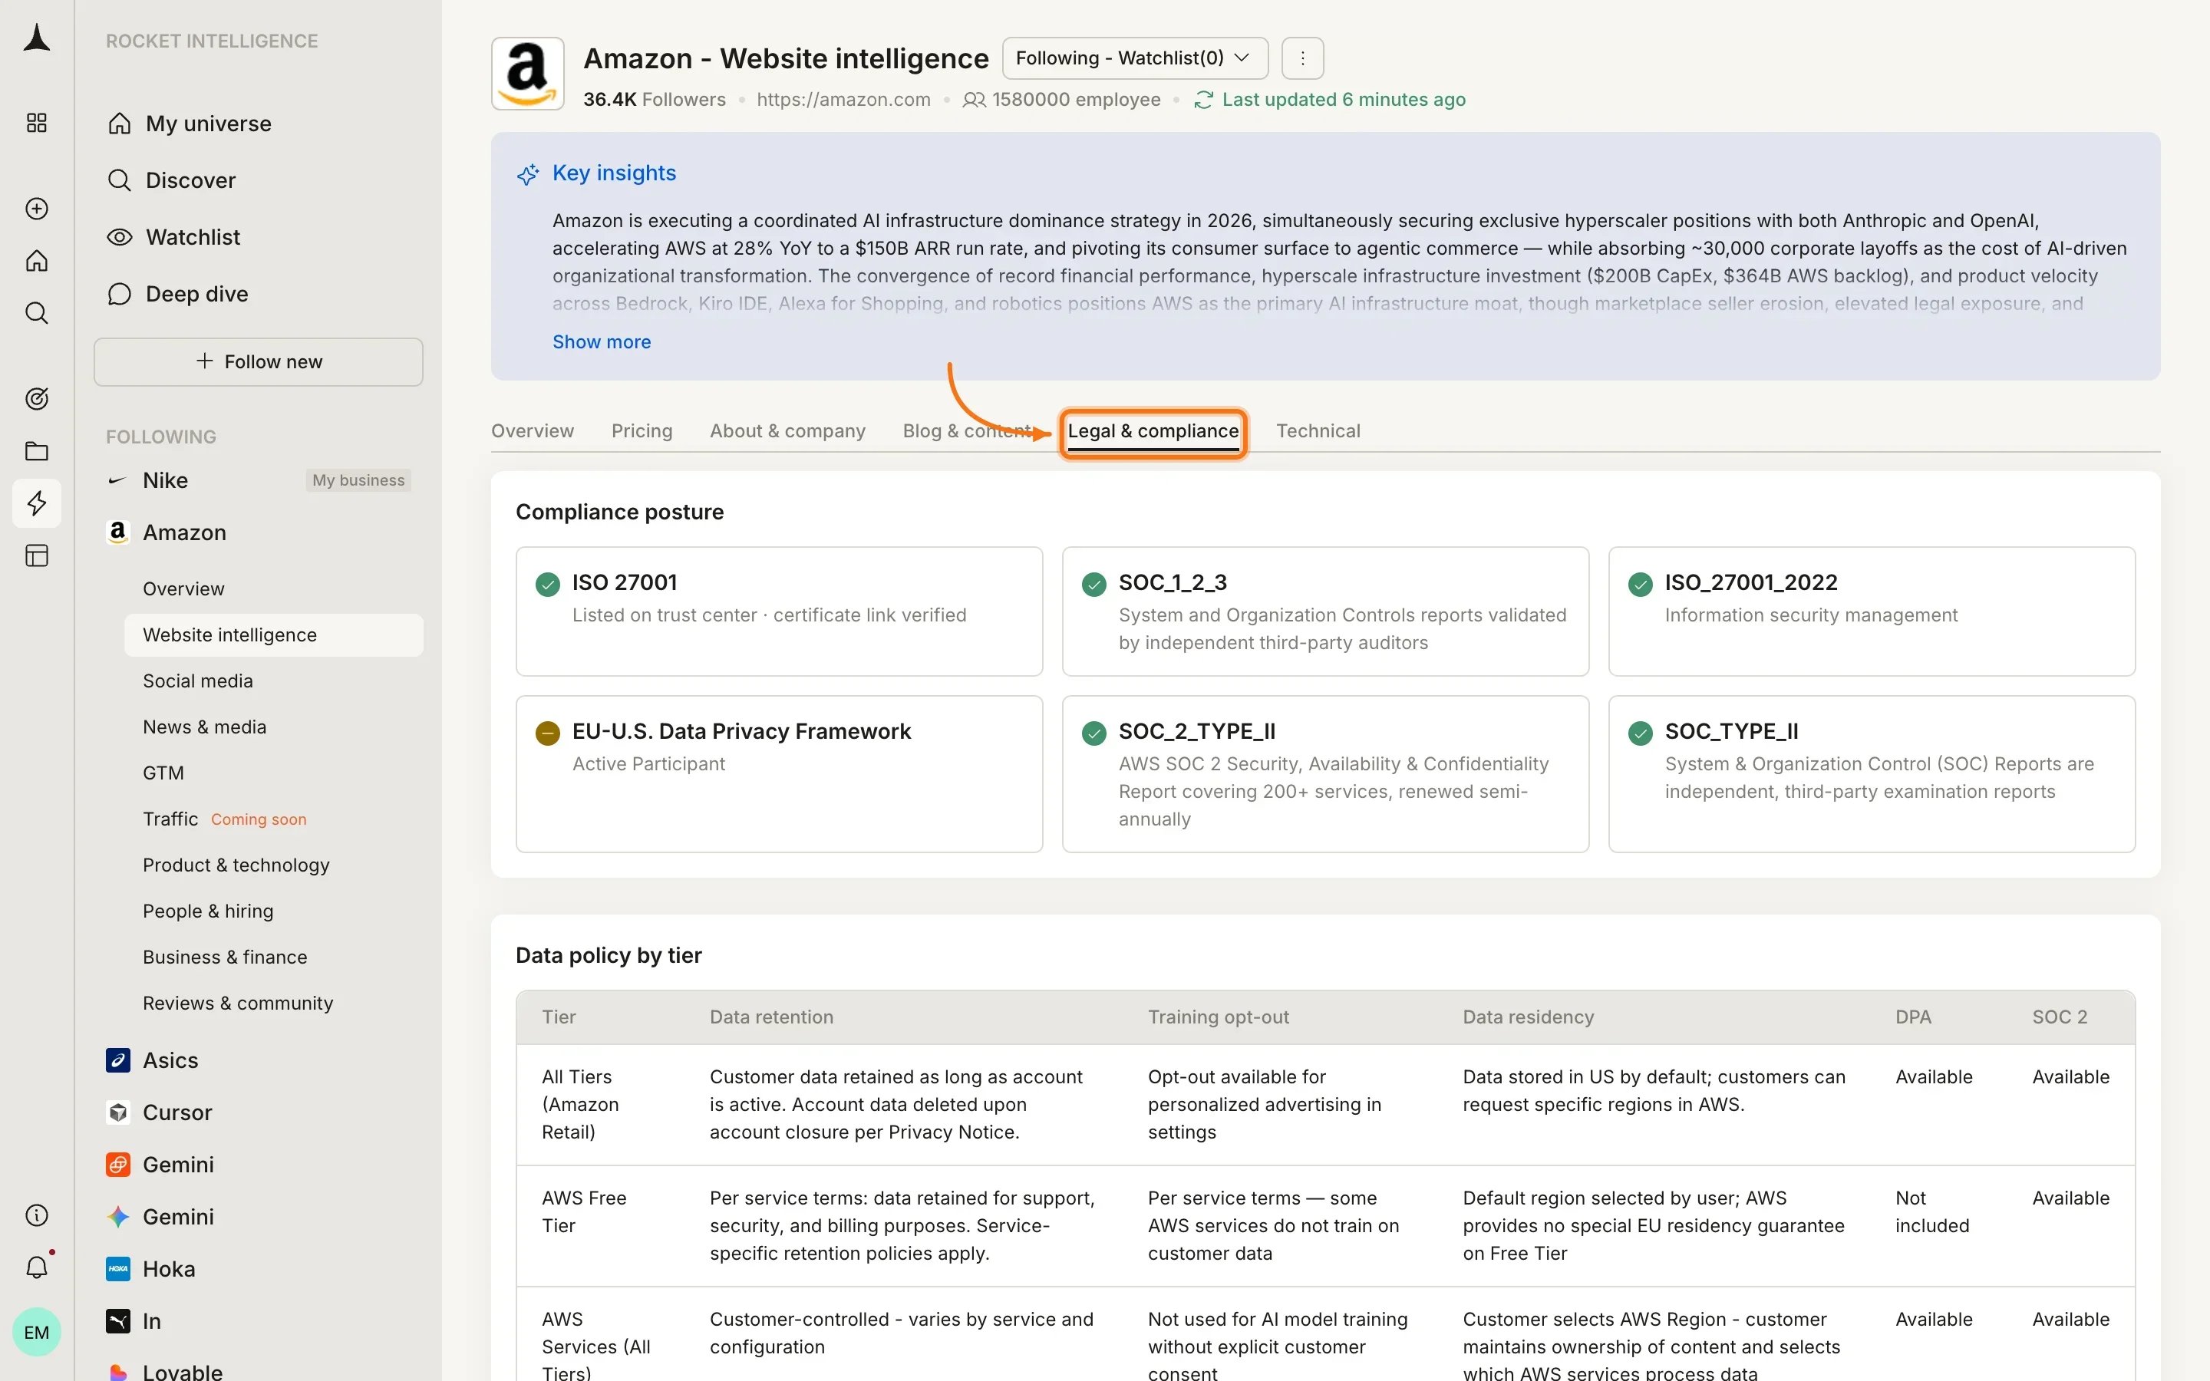Click the Amazon logo thumbnail in header
Screen dimensions: 2210x1381
pos(527,73)
